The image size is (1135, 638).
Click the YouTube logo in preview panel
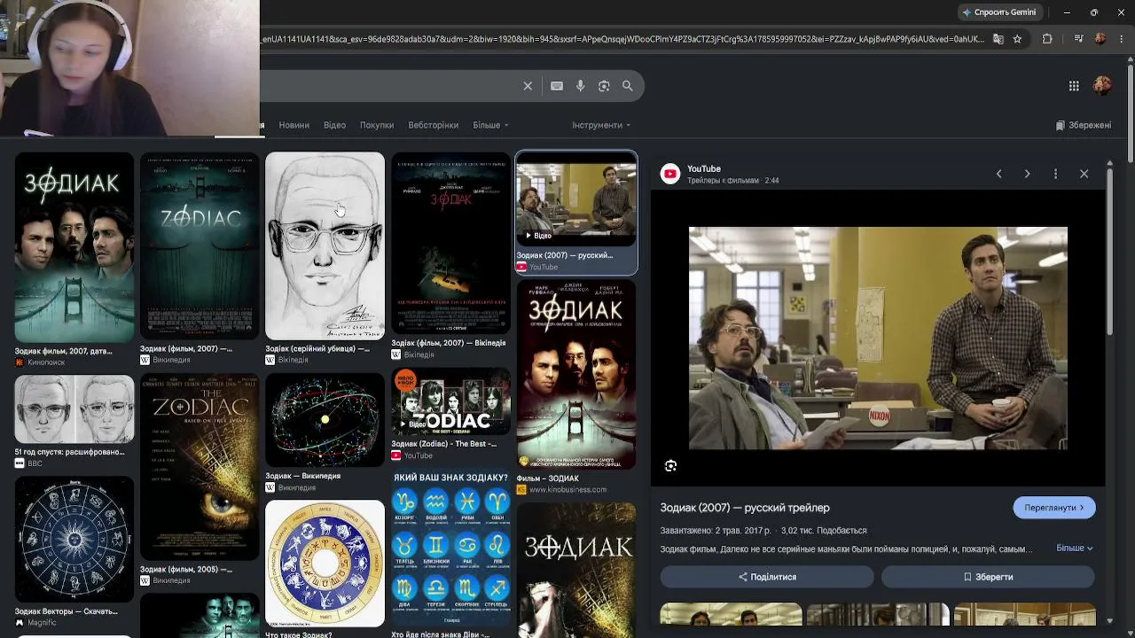click(x=670, y=174)
